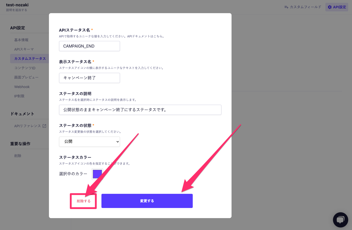The image size is (352, 230).
Task: Click the purple selected color swatch
Action: coord(97,174)
